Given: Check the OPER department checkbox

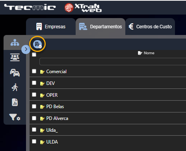Looking at the screenshot, I should click(34, 95).
